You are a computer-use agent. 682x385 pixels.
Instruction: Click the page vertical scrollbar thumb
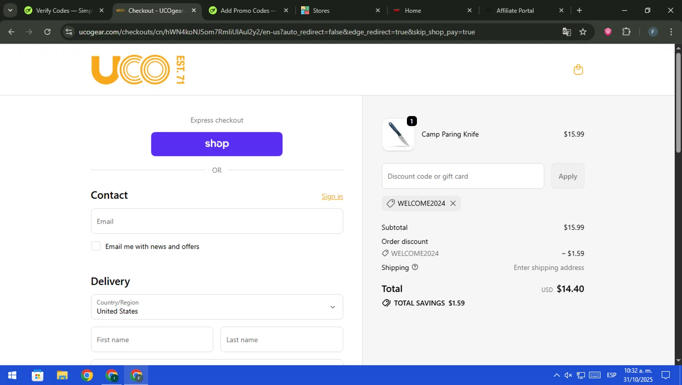pyautogui.click(x=678, y=102)
